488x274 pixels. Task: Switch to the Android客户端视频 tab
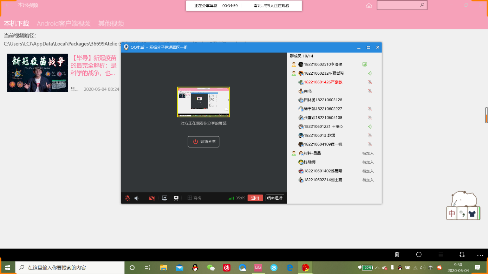coord(64,23)
